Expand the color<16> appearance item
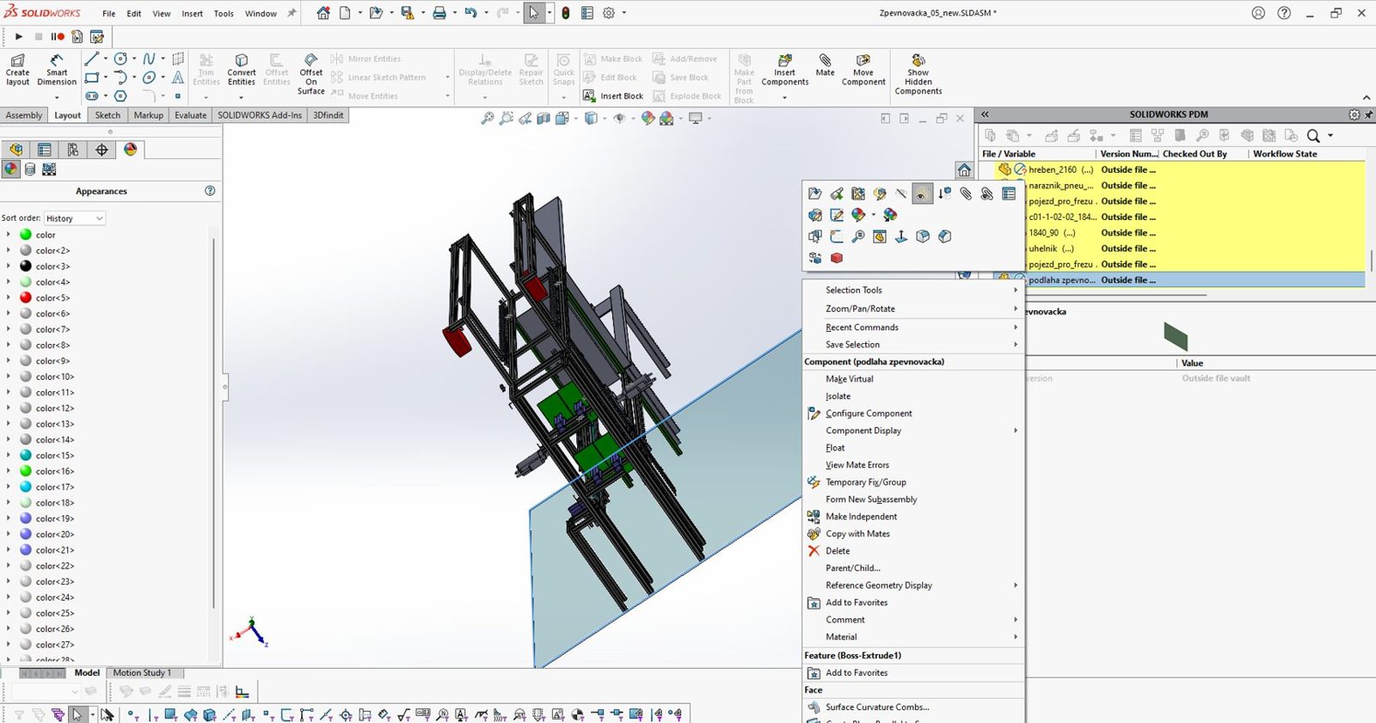 tap(9, 471)
